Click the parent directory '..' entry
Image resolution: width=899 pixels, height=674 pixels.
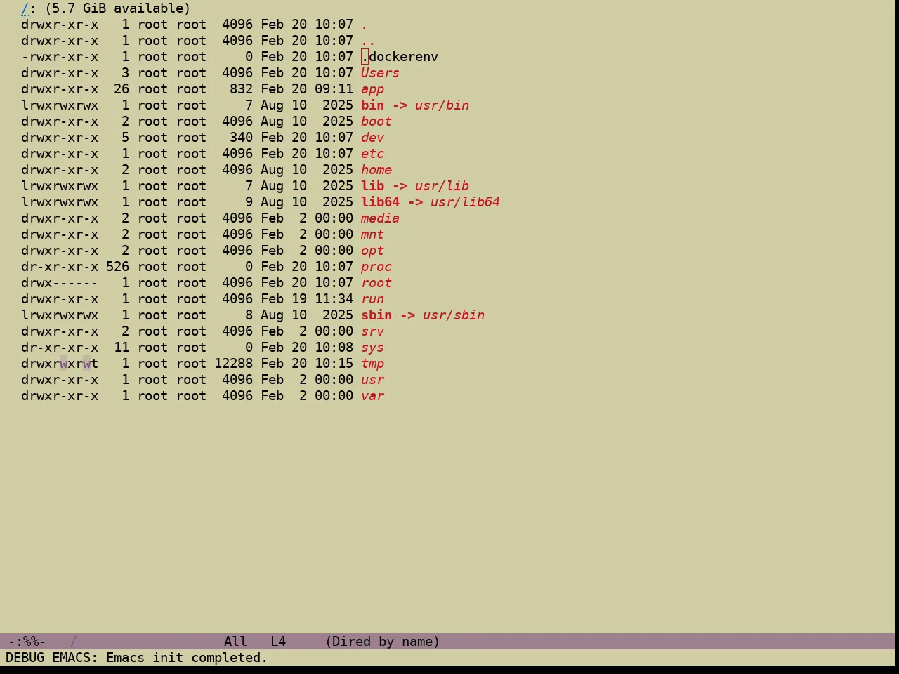(x=369, y=41)
